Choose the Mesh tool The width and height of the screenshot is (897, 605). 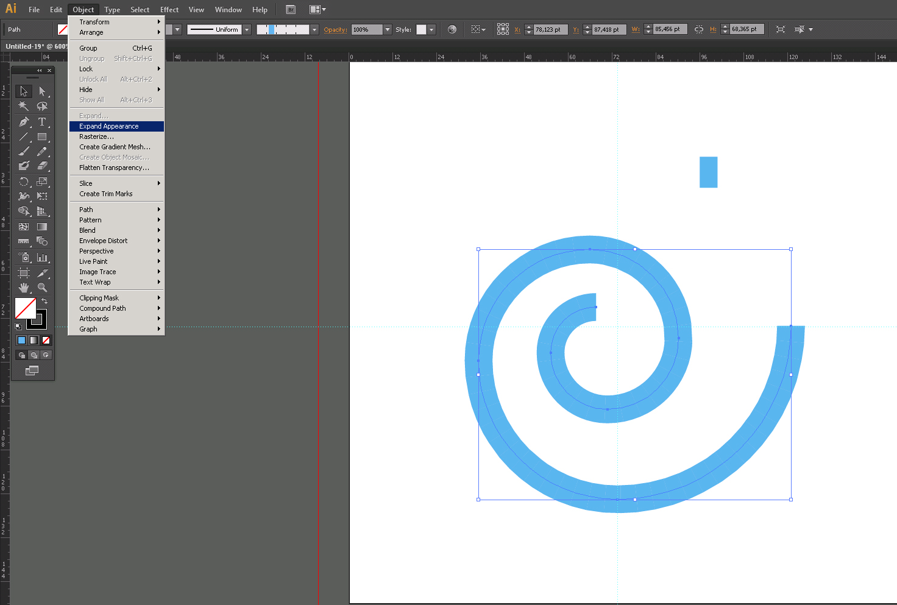[x=24, y=227]
